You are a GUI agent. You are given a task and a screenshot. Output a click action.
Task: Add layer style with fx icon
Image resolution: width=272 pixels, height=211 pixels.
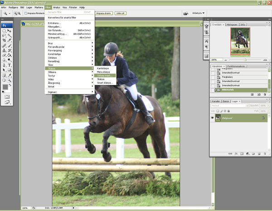(236, 153)
